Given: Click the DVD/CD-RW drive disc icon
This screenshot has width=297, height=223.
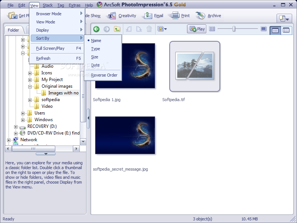Looking at the screenshot, I should coord(22,133).
